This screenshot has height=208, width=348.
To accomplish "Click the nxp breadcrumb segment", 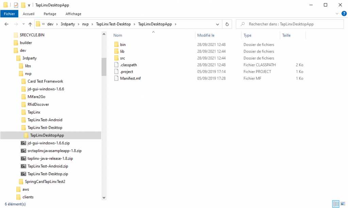I will pyautogui.click(x=85, y=24).
